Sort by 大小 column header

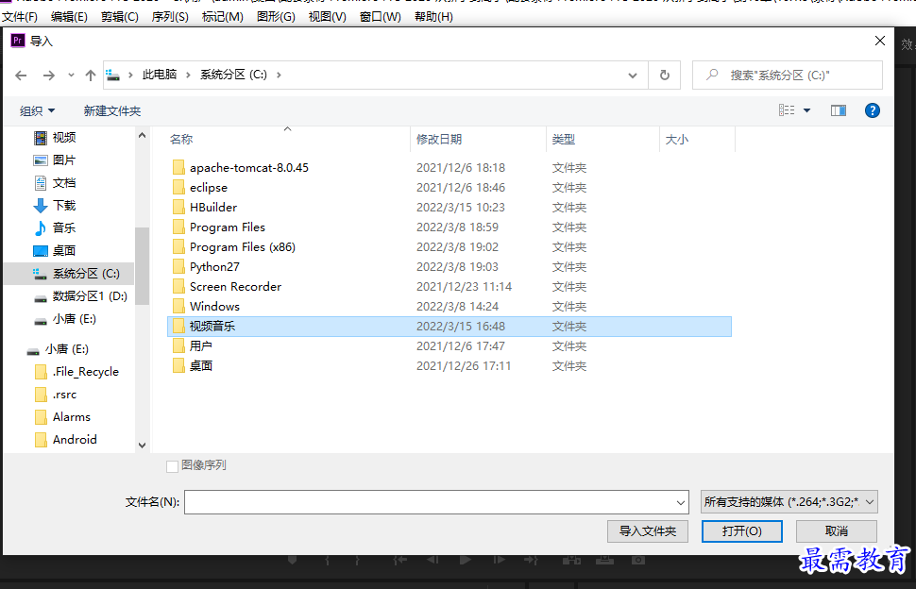(x=676, y=140)
